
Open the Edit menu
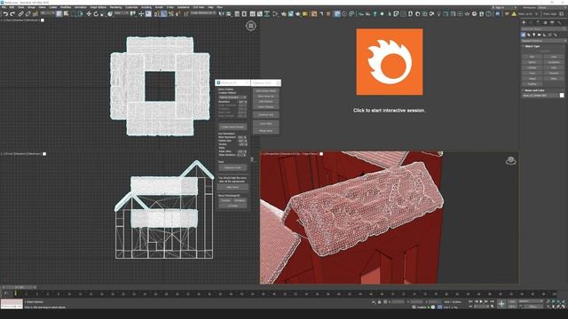12,7
